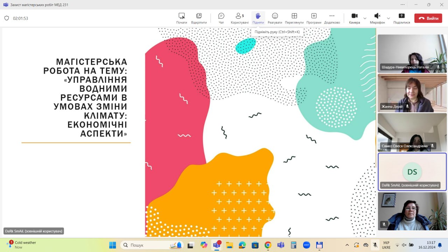Open the Windows Start menu
448x252 pixels.
pyautogui.click(x=112, y=245)
